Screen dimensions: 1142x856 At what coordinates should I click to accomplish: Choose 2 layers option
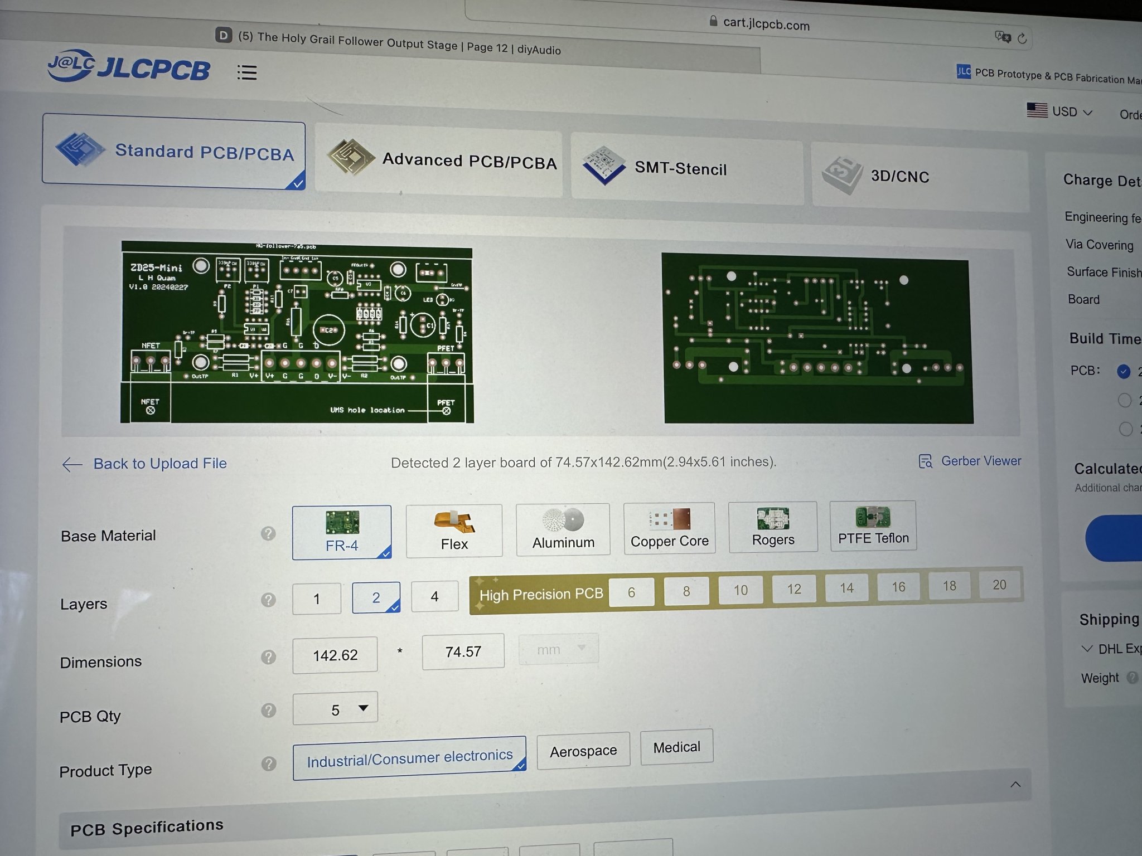point(376,597)
